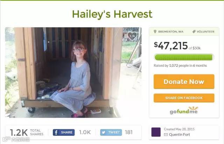Select the Share on Facebook button
The width and height of the screenshot is (224, 144).
click(184, 98)
